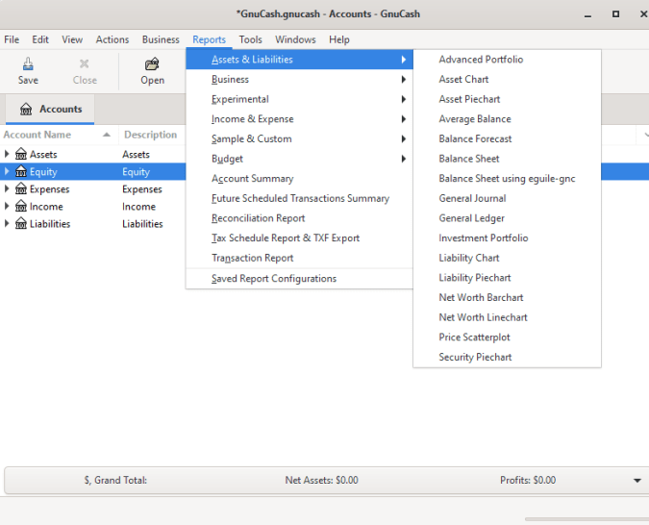Click the Close toolbar icon
Viewport: 649px width, 525px height.
(x=85, y=64)
